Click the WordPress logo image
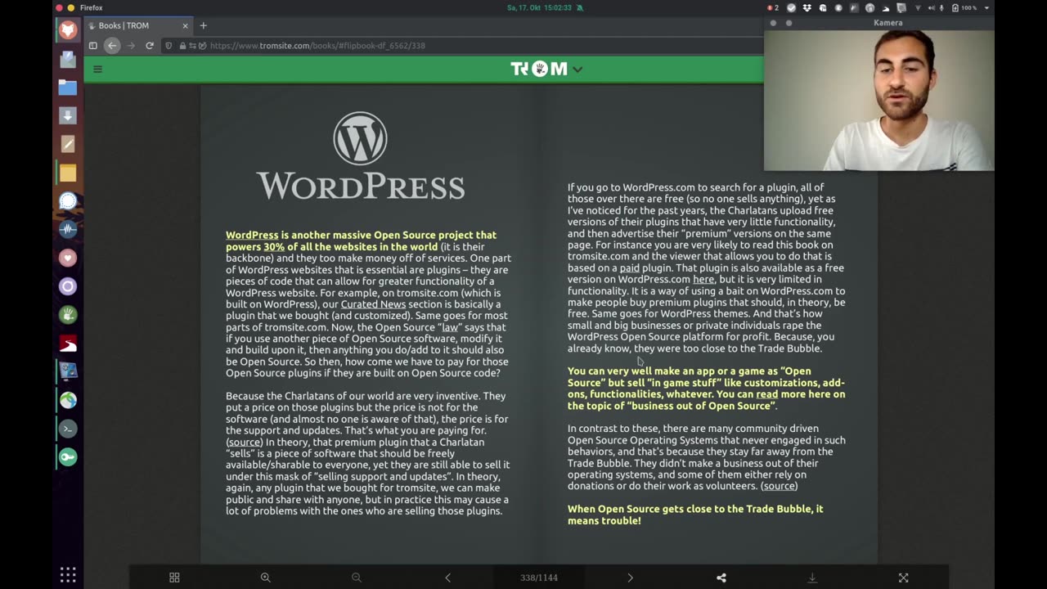Screen dimensions: 1047x589 360,157
